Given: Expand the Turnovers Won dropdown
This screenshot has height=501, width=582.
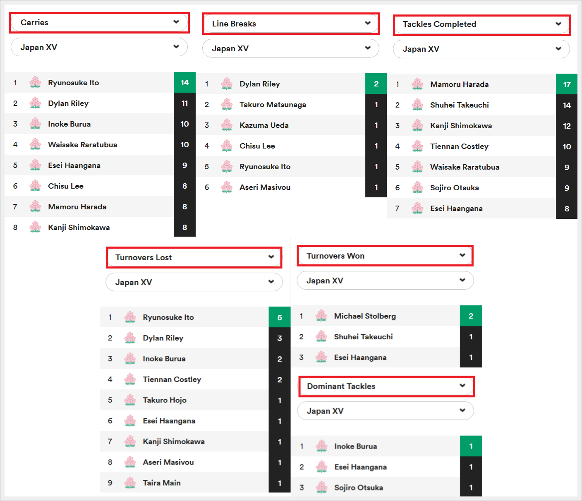Looking at the screenshot, I should coord(385,256).
